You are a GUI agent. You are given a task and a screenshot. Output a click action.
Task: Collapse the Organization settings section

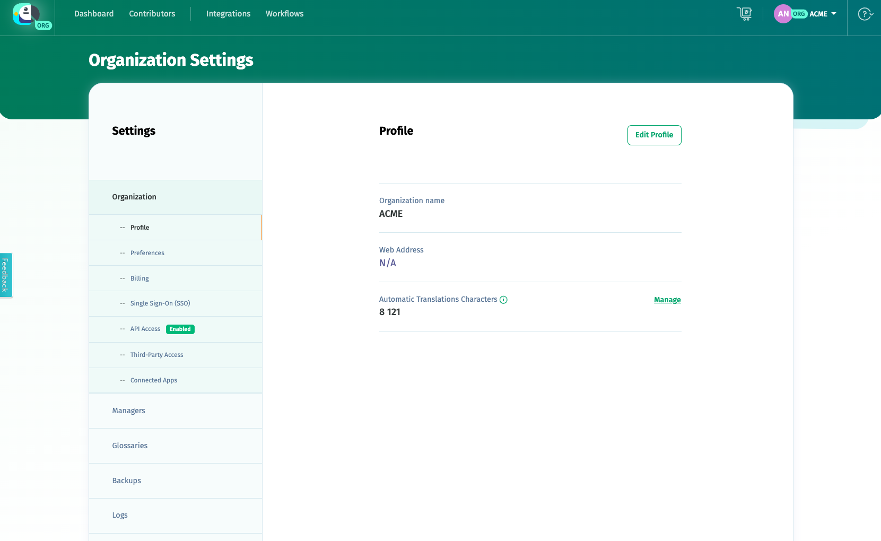[176, 197]
